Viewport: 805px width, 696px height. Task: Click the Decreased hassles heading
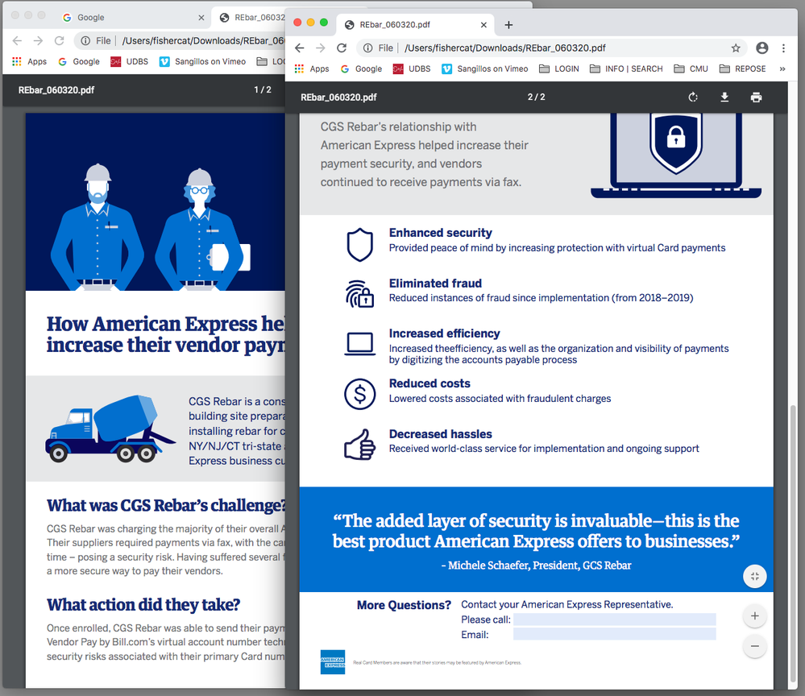pyautogui.click(x=441, y=434)
